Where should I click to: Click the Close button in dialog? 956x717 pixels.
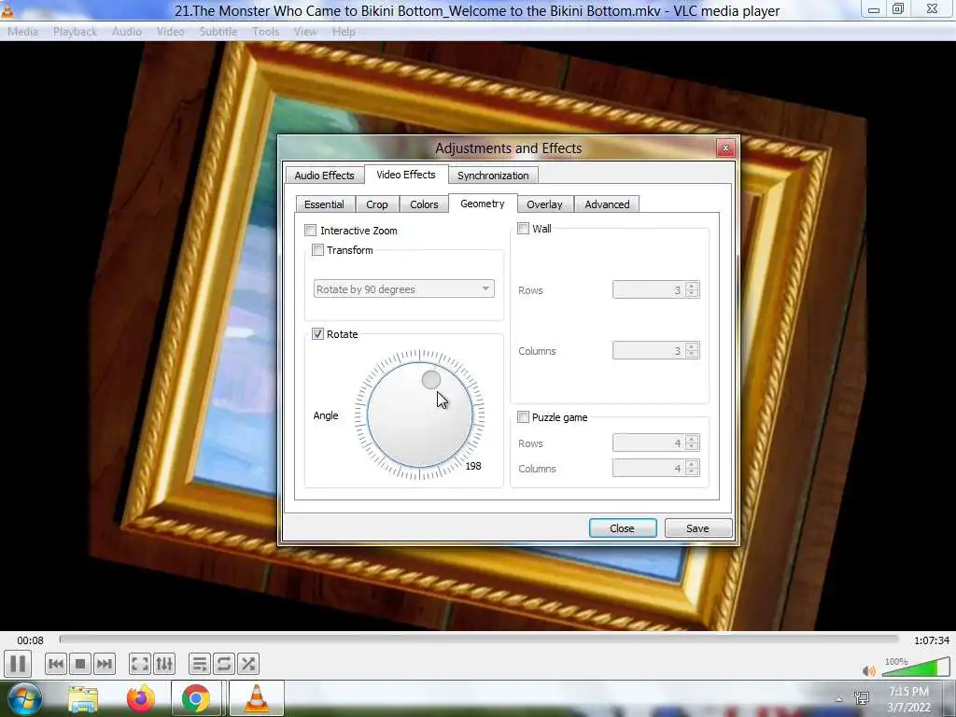point(623,528)
